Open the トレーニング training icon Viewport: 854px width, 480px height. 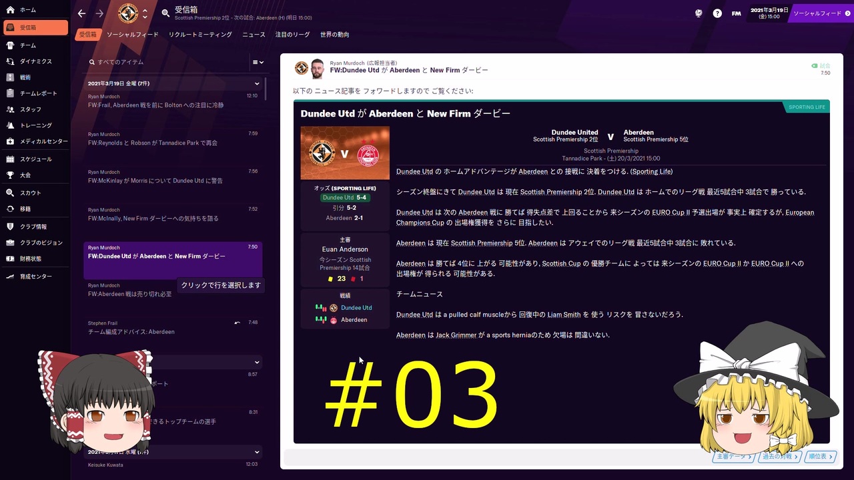(10, 125)
